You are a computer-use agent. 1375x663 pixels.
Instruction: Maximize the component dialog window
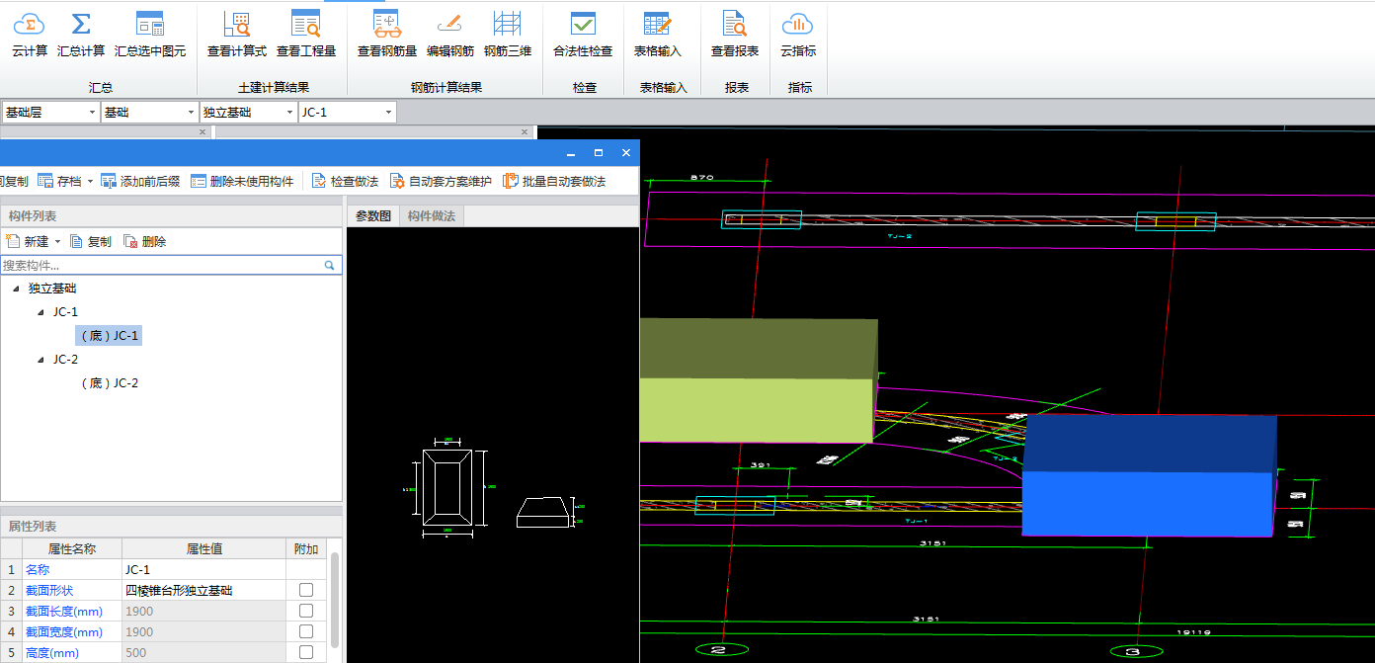[598, 153]
